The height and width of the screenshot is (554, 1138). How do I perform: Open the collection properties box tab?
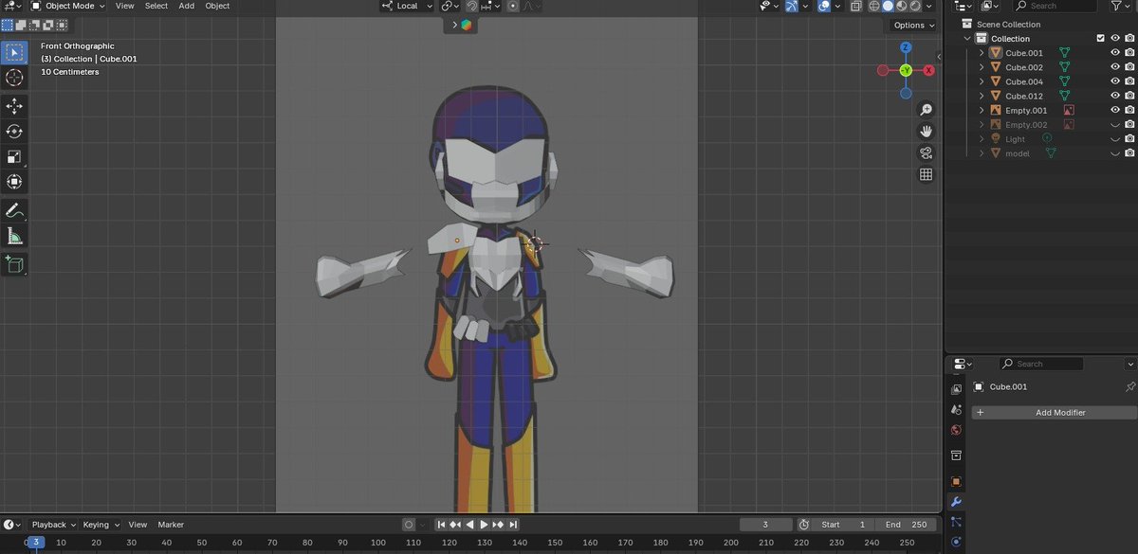coord(956,456)
